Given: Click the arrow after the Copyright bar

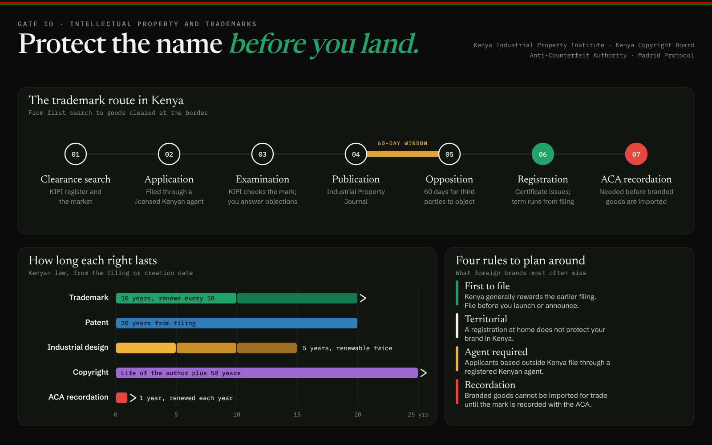Looking at the screenshot, I should [424, 373].
